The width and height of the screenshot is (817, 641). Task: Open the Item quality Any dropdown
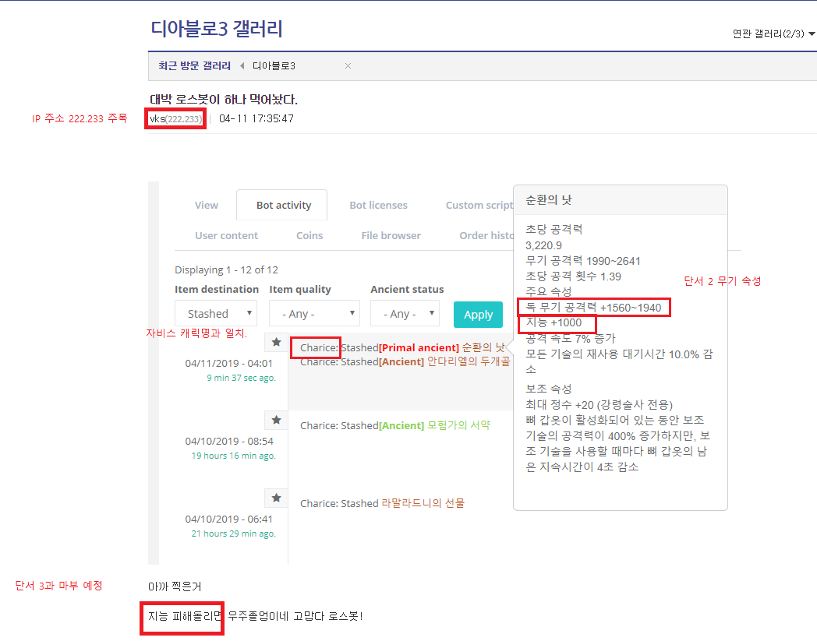(x=314, y=313)
